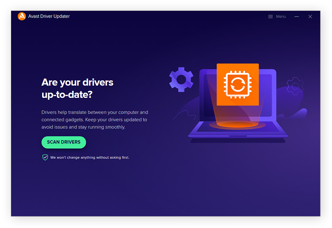
Task: Click the green shield checkmark icon
Action: (x=45, y=157)
